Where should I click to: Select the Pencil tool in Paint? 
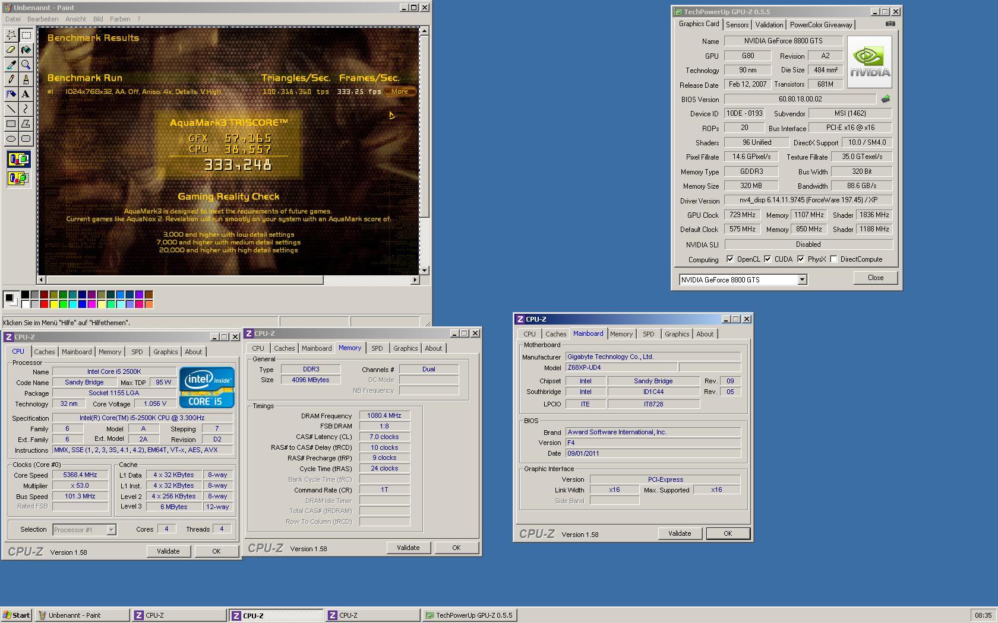click(11, 80)
